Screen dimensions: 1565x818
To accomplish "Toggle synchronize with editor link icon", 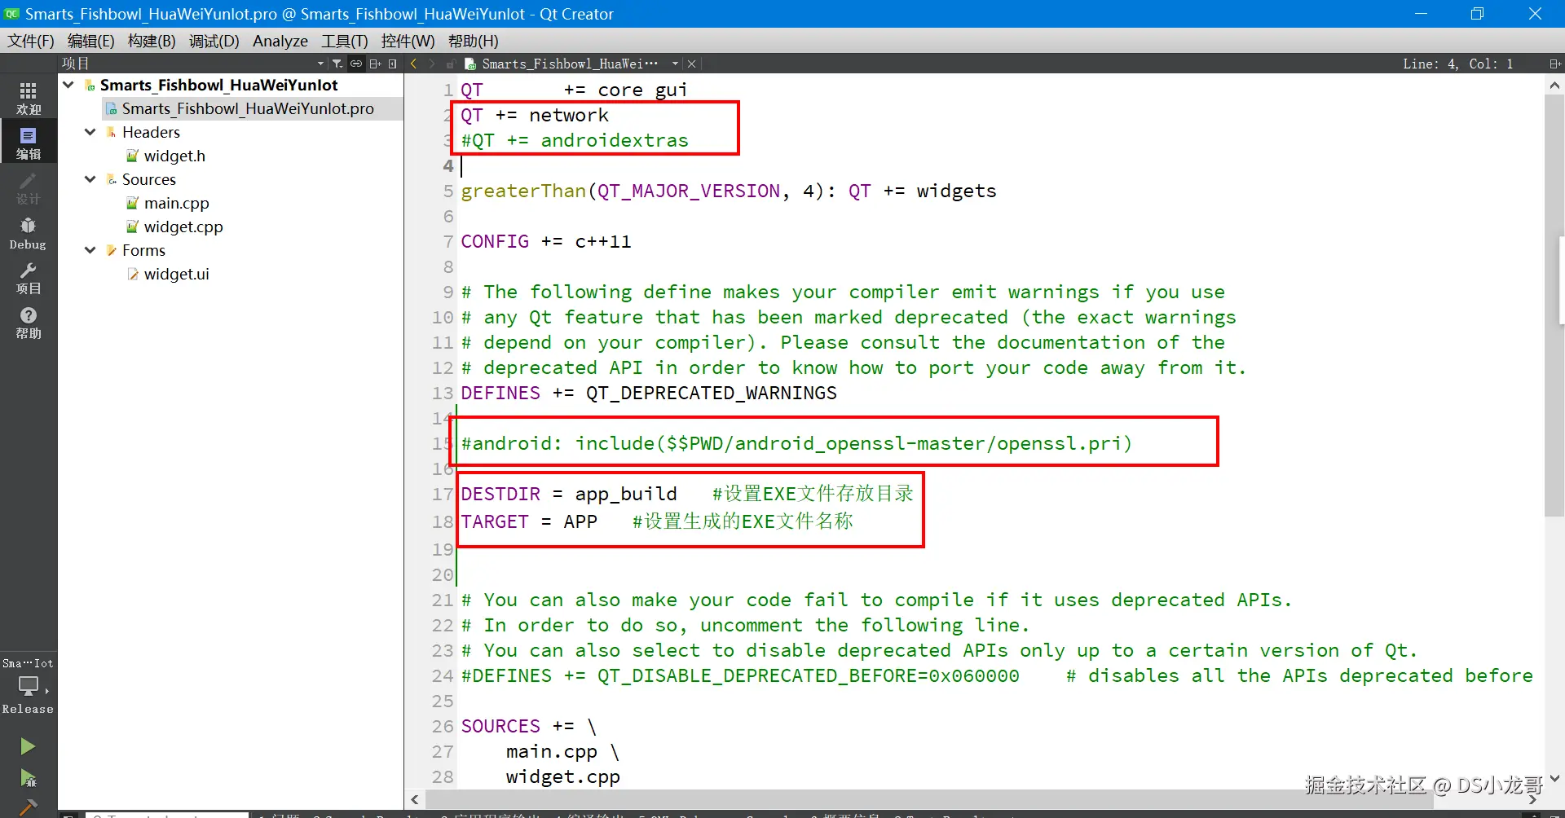I will click(x=356, y=64).
